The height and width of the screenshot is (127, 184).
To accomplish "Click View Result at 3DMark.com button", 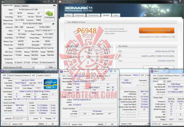I will [157, 31].
